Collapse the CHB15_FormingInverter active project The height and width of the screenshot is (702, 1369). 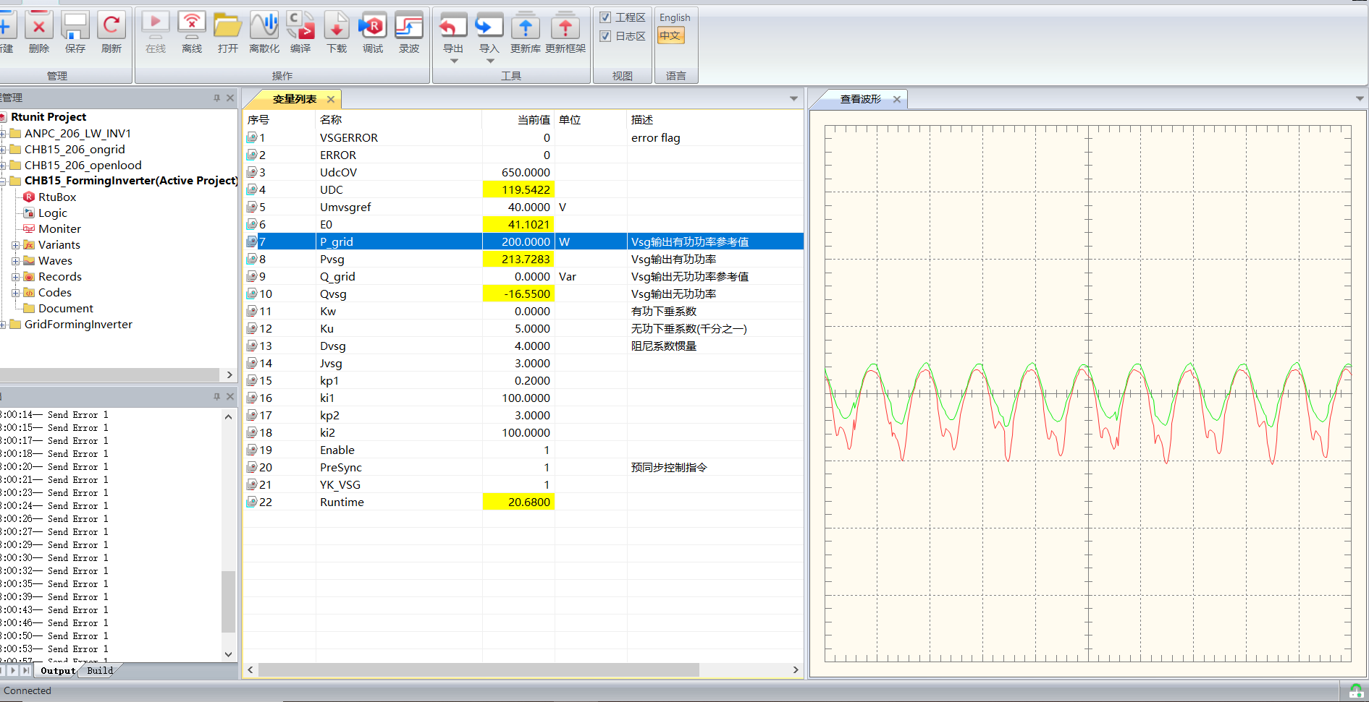(x=3, y=181)
